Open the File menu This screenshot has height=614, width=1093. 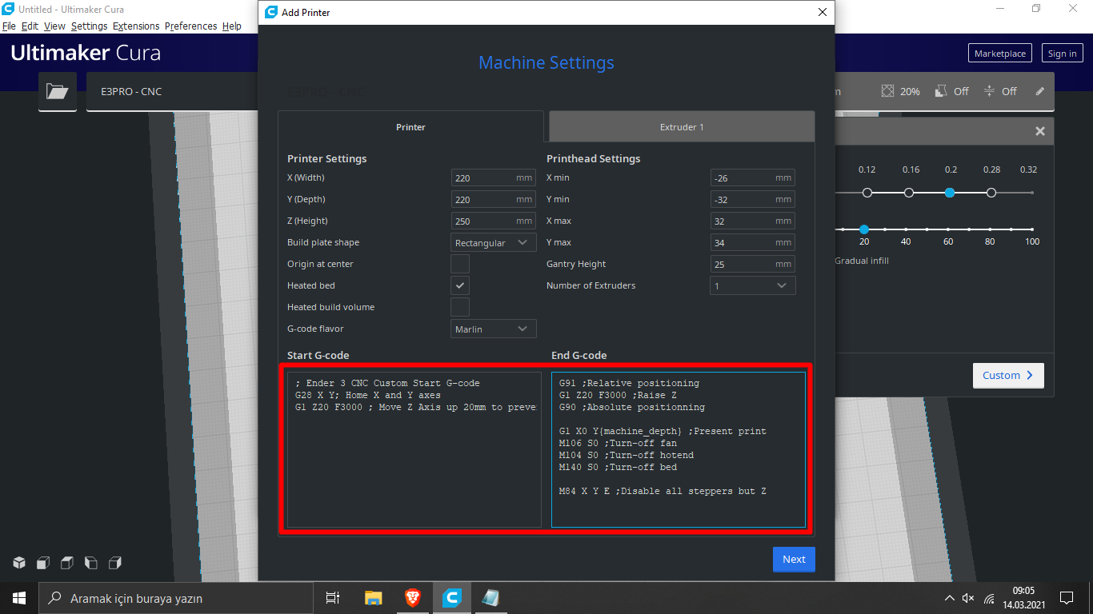pyautogui.click(x=9, y=26)
